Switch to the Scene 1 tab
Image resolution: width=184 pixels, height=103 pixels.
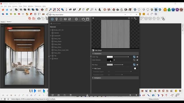point(3,22)
